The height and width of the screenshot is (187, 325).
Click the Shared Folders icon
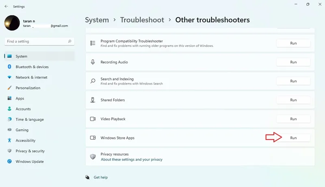click(93, 100)
